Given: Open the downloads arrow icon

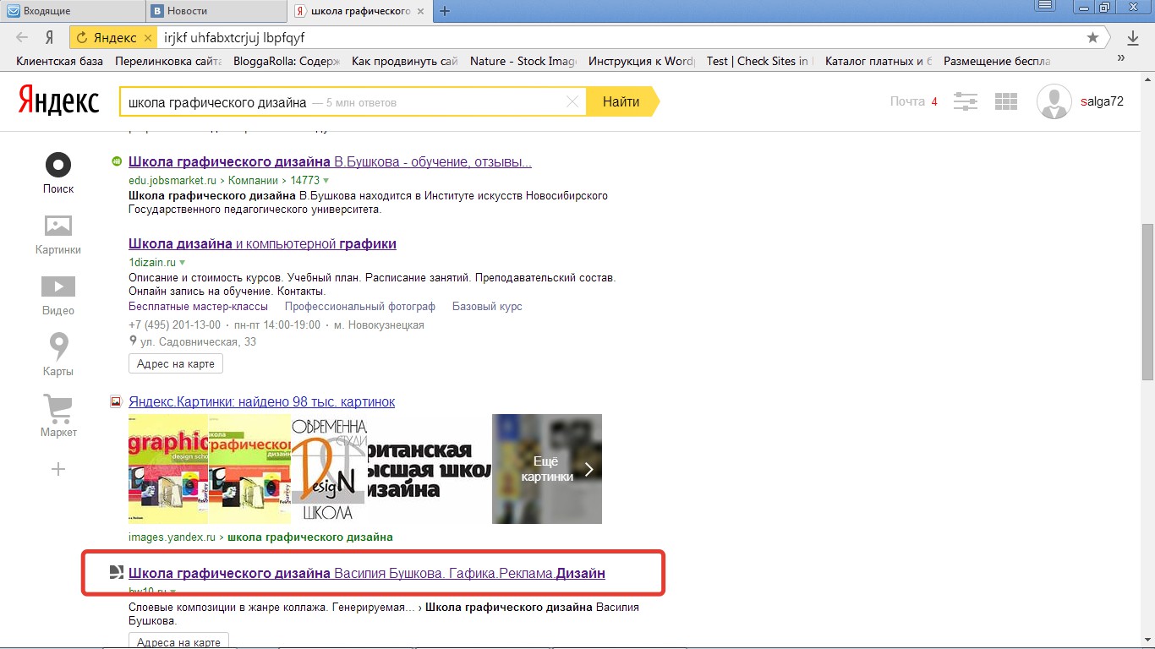Looking at the screenshot, I should (x=1133, y=38).
